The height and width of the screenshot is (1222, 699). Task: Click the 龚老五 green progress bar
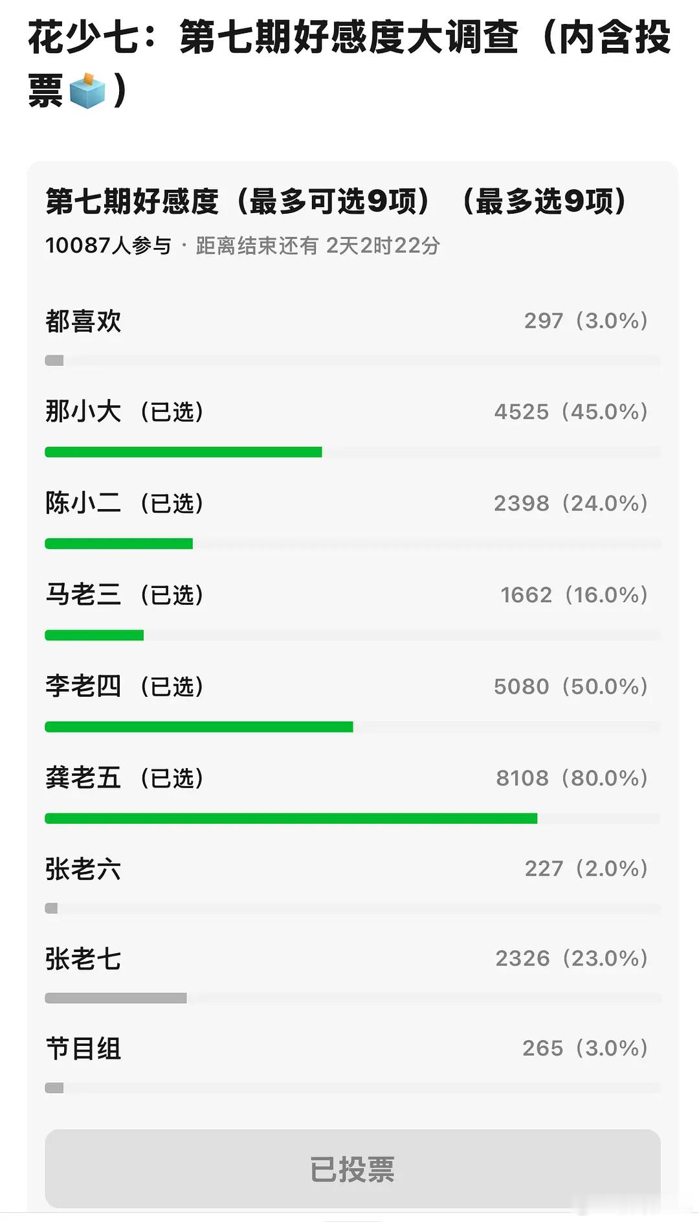[291, 819]
